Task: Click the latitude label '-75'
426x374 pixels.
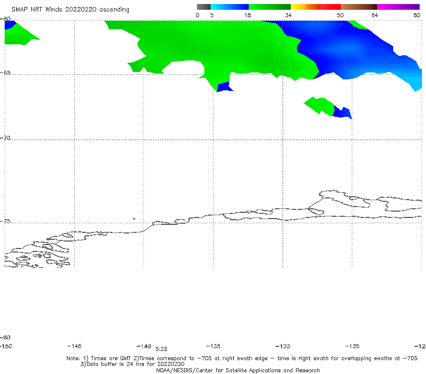Action: pyautogui.click(x=5, y=222)
